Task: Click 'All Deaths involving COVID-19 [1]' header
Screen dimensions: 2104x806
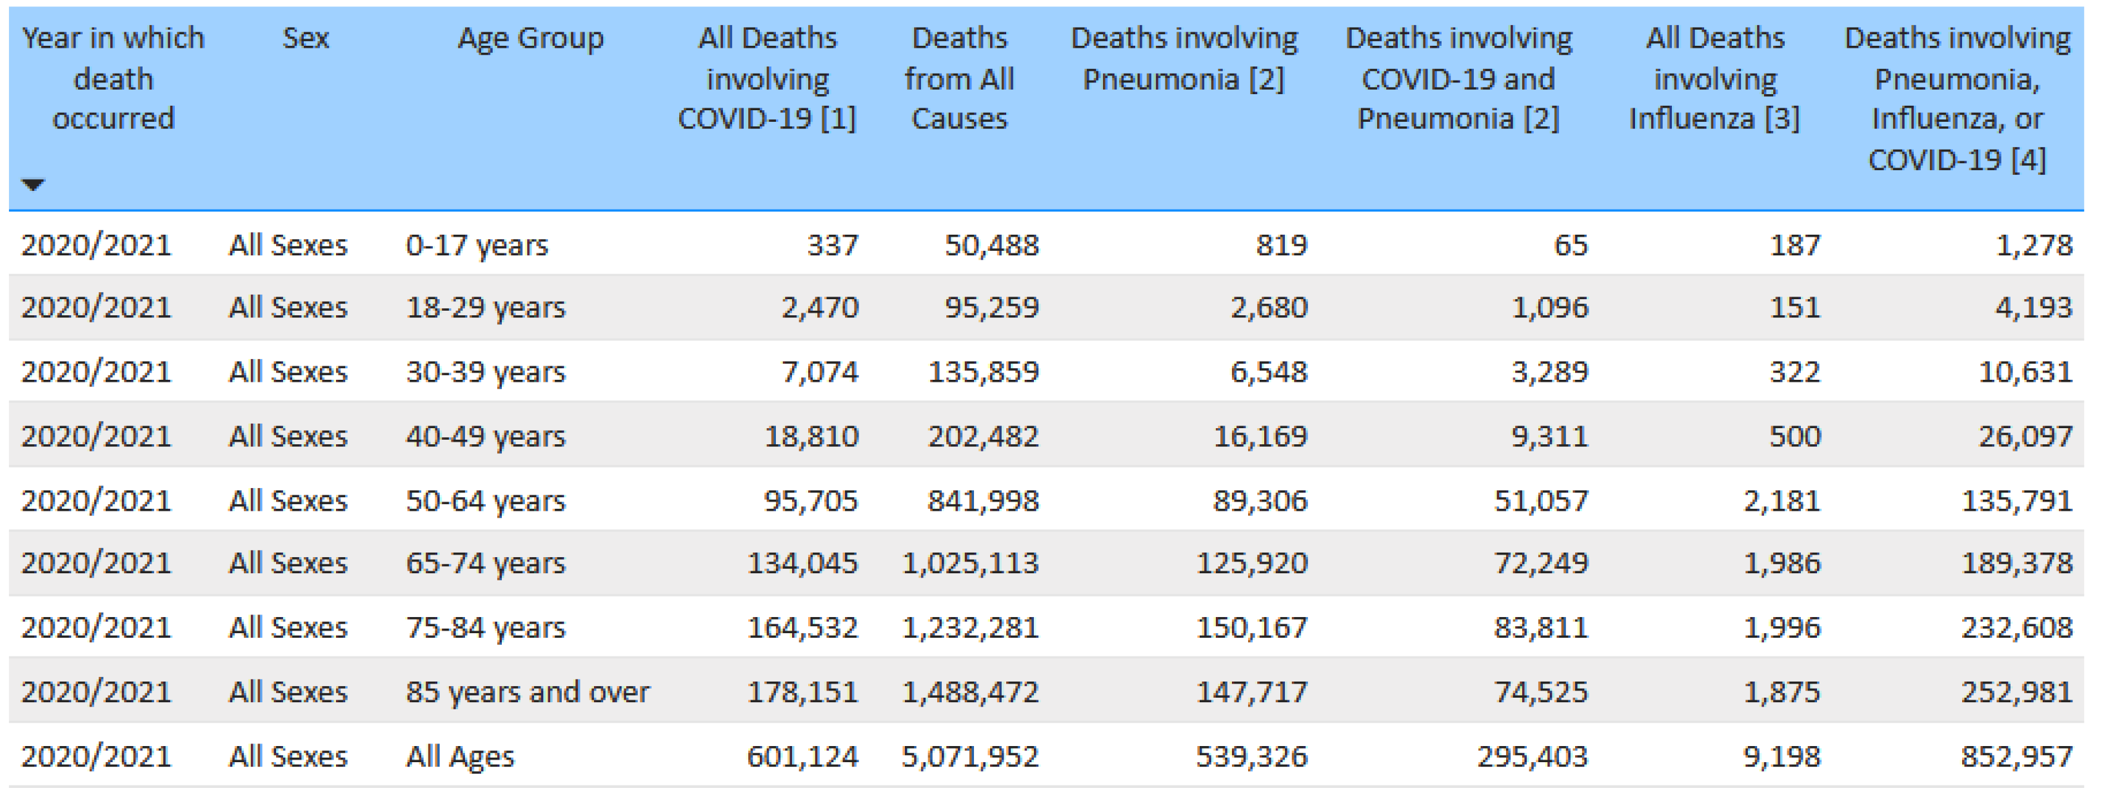Action: 767,79
